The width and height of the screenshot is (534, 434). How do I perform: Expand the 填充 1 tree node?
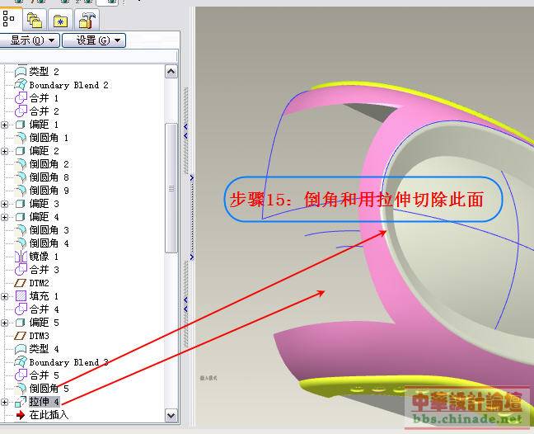pyautogui.click(x=4, y=296)
